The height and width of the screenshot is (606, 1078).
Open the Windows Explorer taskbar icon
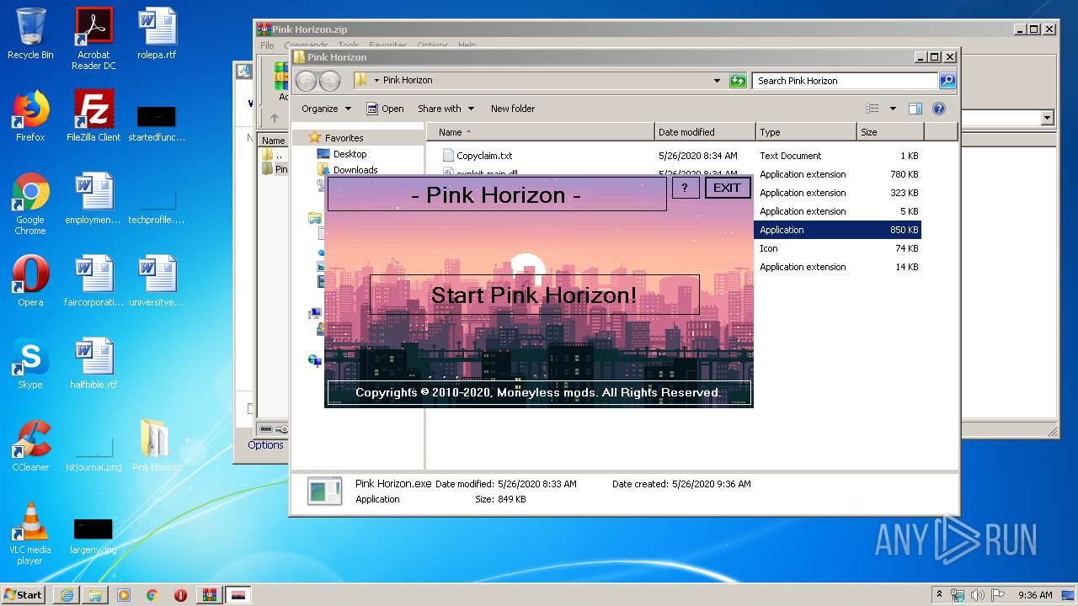[95, 594]
